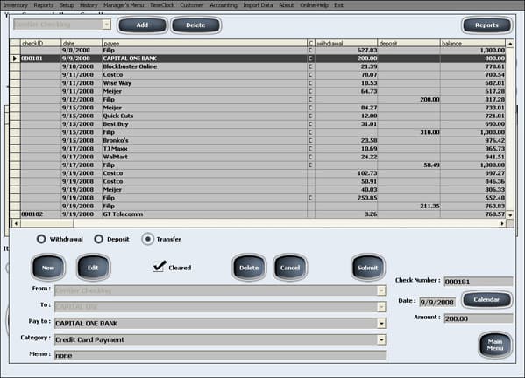Open the Main Menu round button
This screenshot has height=378, width=525.
tap(495, 345)
